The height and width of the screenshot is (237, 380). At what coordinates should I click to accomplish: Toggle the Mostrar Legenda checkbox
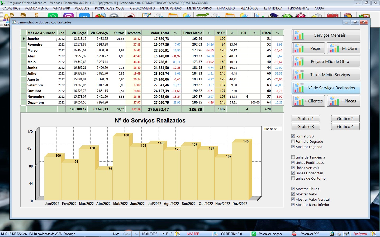(293, 147)
